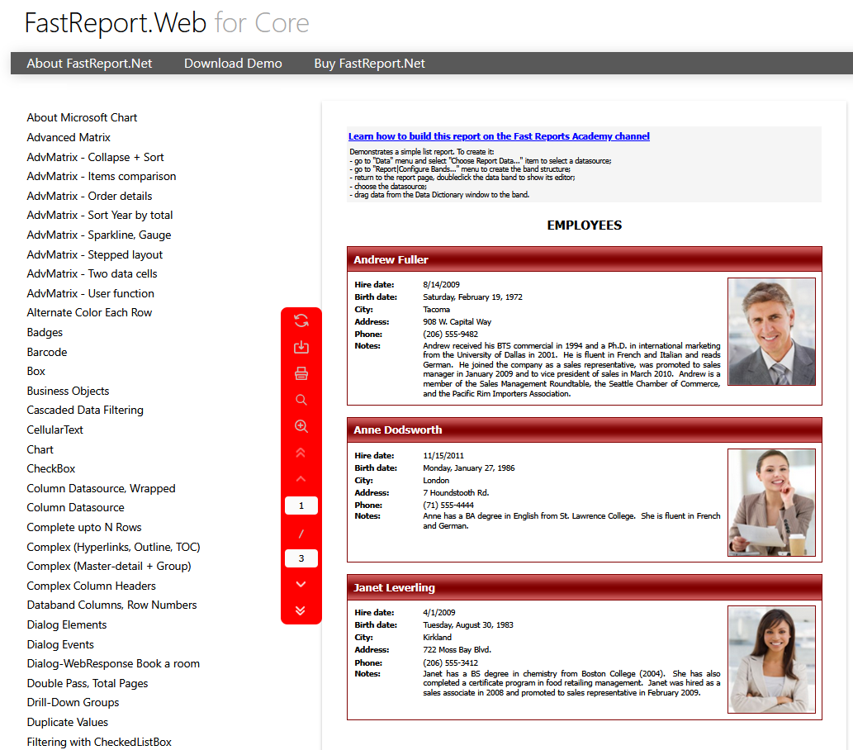Open AdvMatrix - Items comparison report
The image size is (853, 750).
[102, 176]
